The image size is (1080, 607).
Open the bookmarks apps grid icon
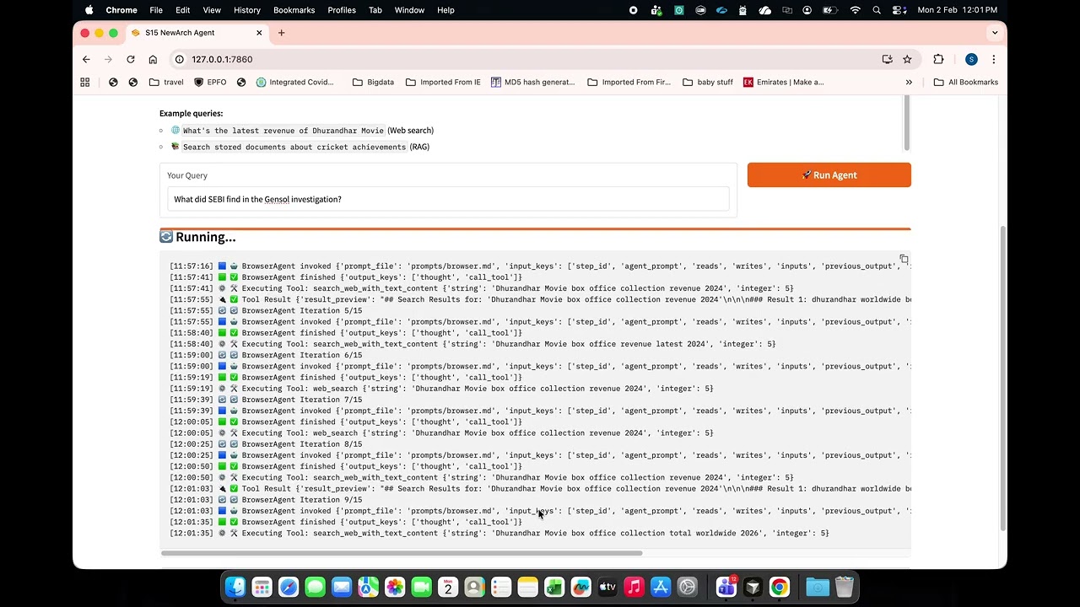(x=84, y=82)
